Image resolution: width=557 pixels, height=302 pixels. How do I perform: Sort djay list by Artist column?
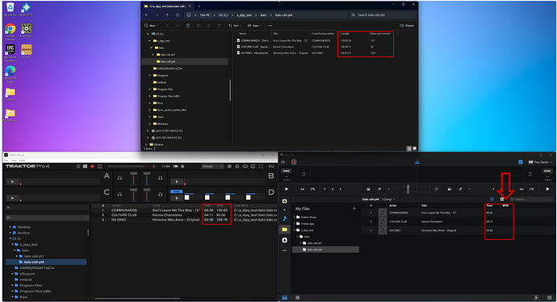tap(393, 205)
